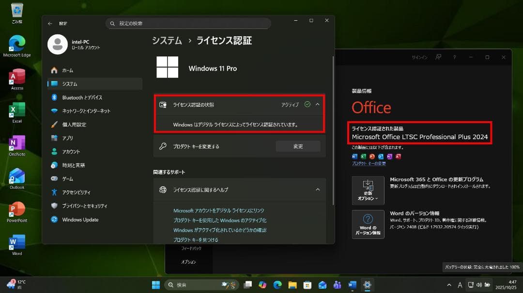Launch OneNote from the desktop
This screenshot has width=523, height=293.
(16, 142)
